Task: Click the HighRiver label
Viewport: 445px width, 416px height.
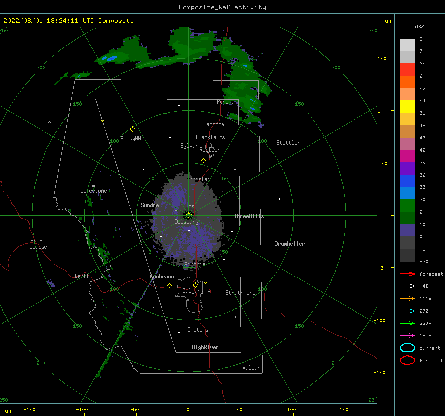Action: coord(205,347)
